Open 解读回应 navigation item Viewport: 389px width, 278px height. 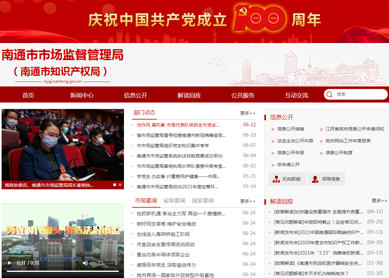[x=189, y=95]
